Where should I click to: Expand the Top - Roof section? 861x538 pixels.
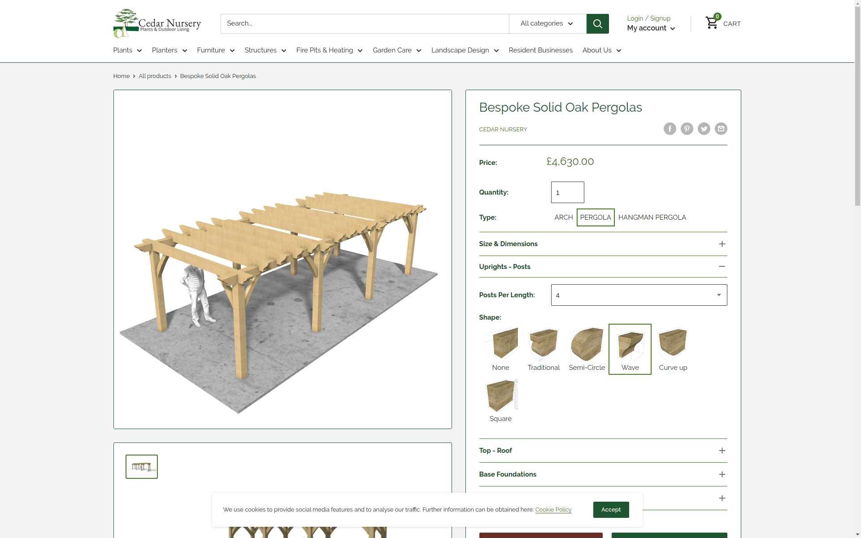click(603, 451)
